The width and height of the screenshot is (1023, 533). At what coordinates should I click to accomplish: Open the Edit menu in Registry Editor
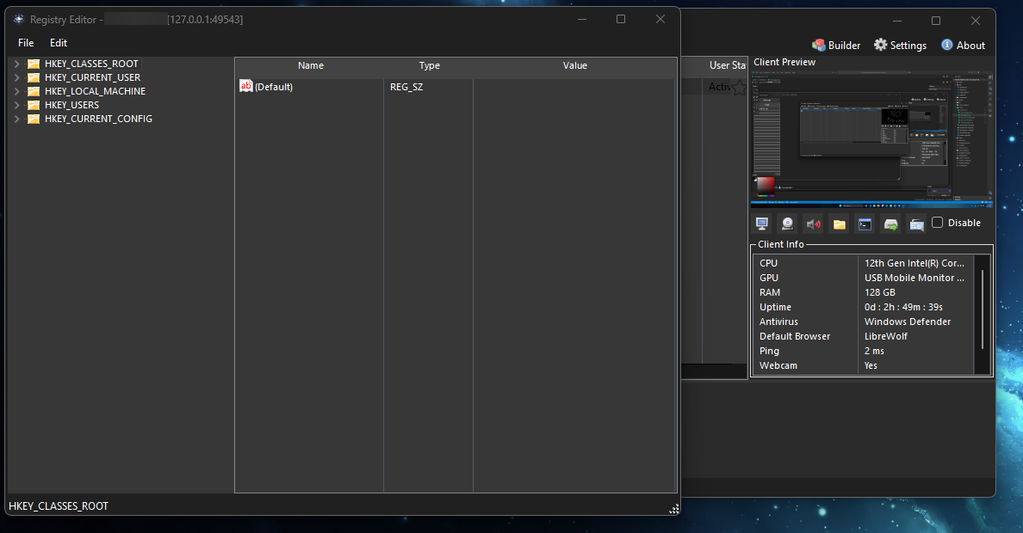pos(58,42)
